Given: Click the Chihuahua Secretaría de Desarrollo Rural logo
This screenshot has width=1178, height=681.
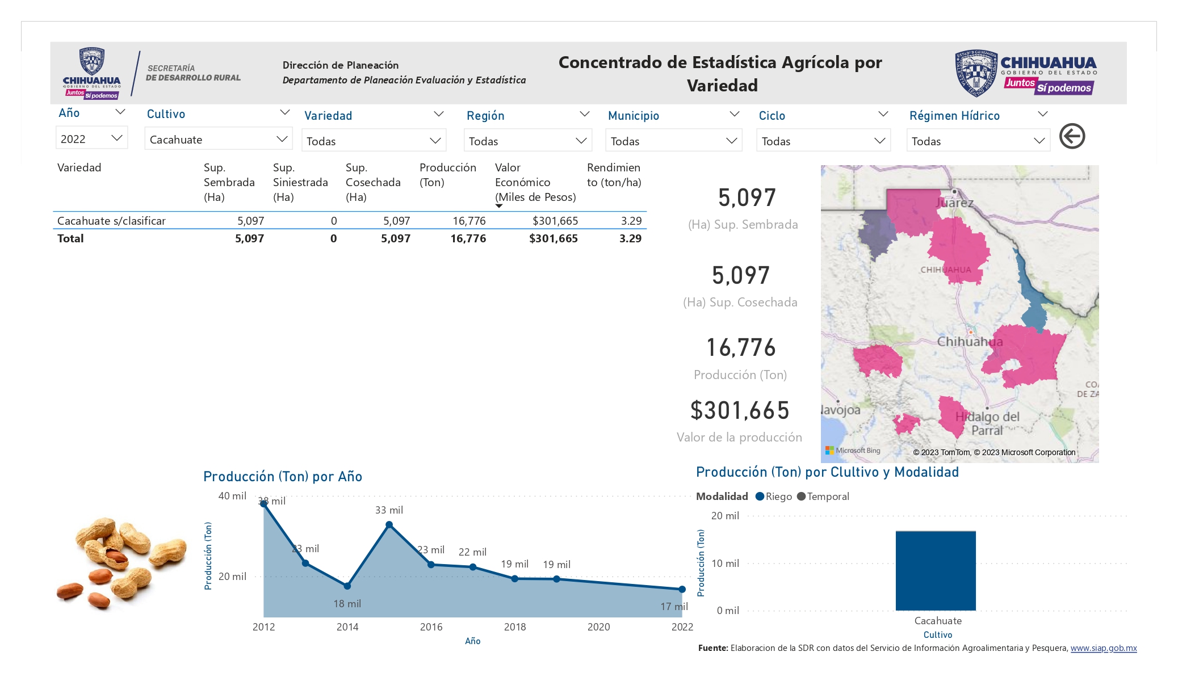Looking at the screenshot, I should [x=152, y=74].
